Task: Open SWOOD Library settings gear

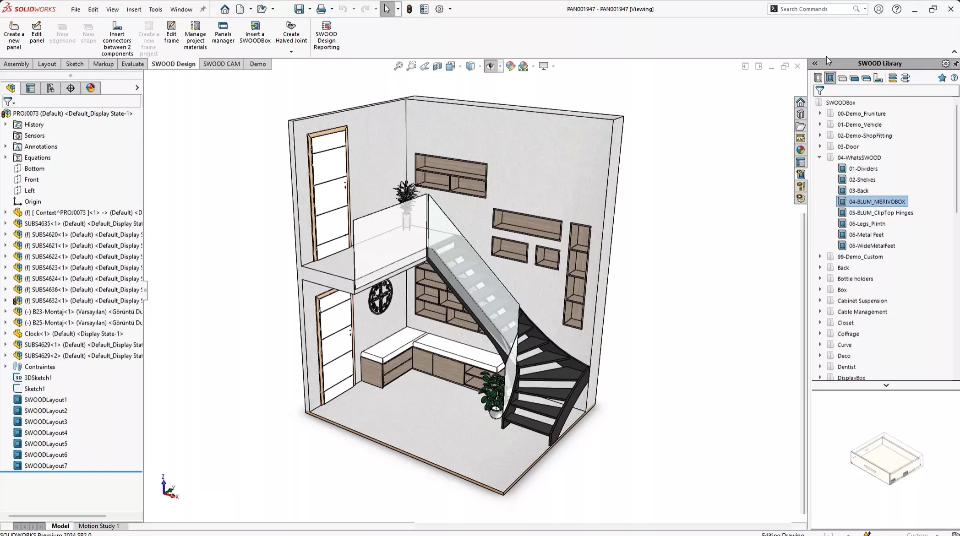Action: tap(945, 64)
